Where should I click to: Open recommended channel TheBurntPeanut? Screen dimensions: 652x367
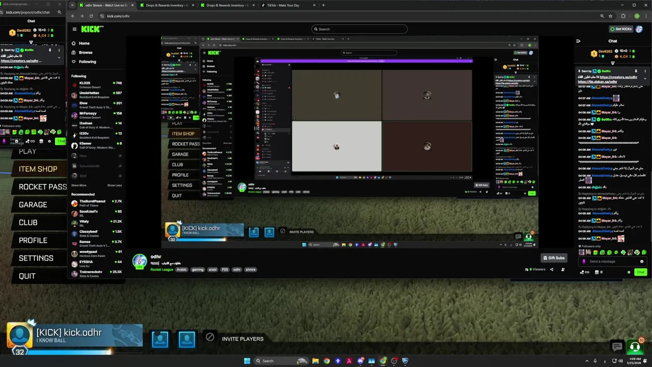[x=96, y=203]
